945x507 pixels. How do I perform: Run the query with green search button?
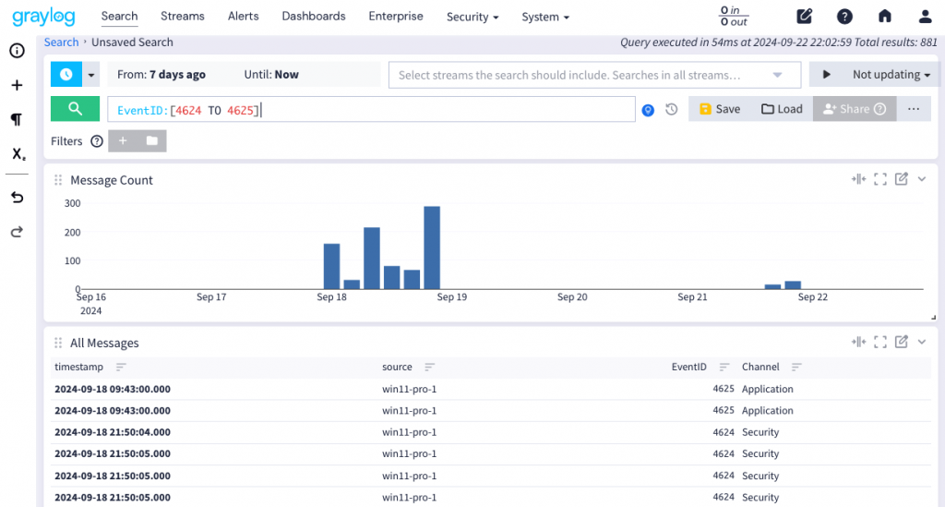coord(75,109)
